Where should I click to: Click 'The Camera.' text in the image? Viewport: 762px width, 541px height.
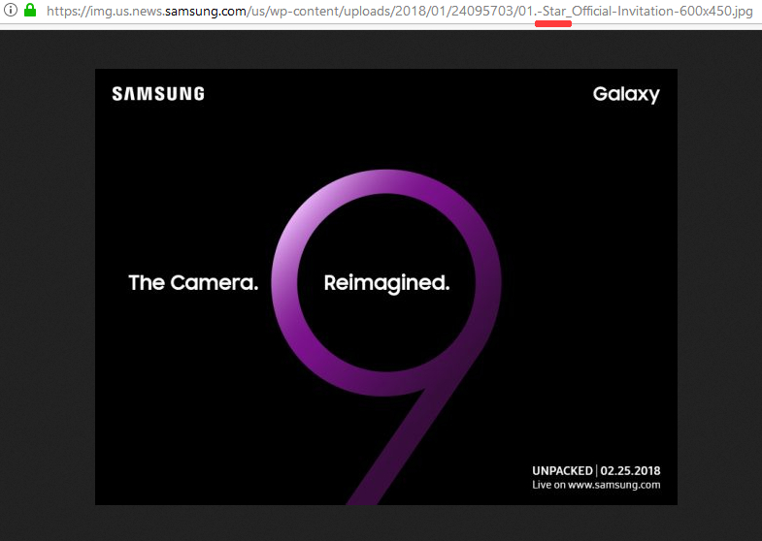193,282
